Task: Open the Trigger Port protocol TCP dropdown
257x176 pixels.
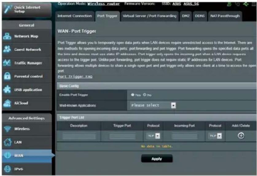Action: (153, 136)
